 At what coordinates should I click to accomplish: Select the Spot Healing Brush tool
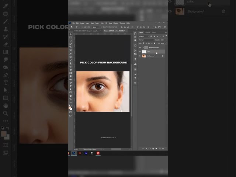pyautogui.click(x=70, y=57)
